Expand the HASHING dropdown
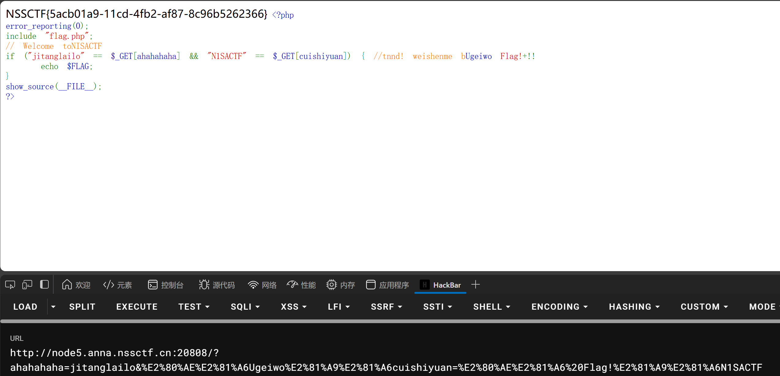The image size is (780, 376). coord(634,307)
